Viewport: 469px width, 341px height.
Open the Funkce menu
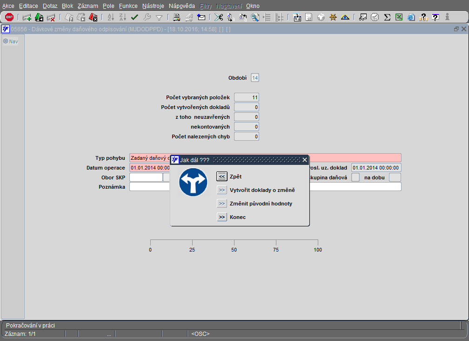(x=128, y=6)
